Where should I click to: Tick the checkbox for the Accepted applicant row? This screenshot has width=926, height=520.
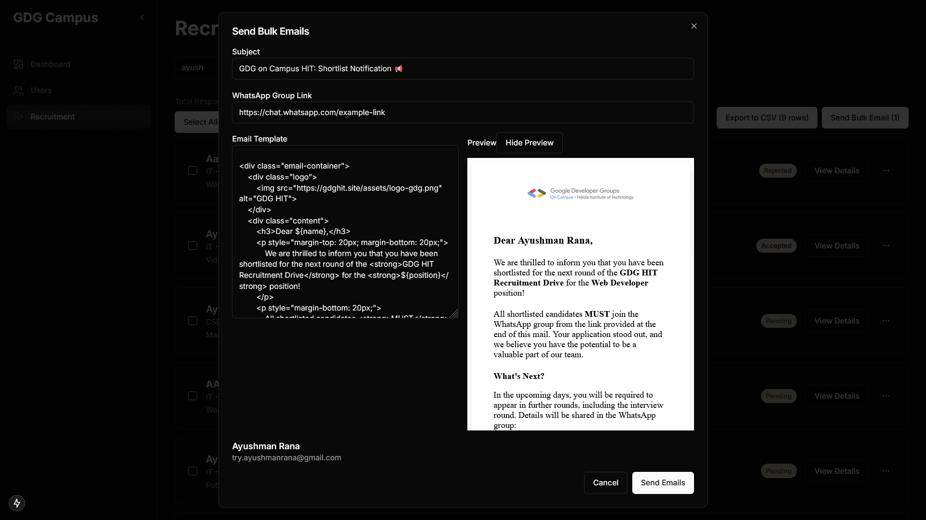[192, 246]
